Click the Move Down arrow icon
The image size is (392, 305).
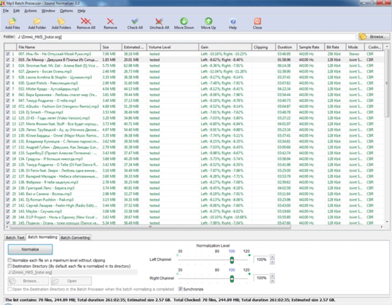[x=184, y=22]
